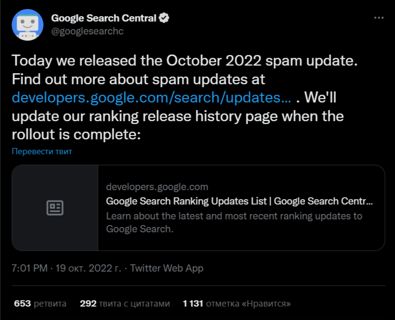395x320 pixels.
Task: Open the 7:01 PM tweet timestamp
Action: [30, 268]
